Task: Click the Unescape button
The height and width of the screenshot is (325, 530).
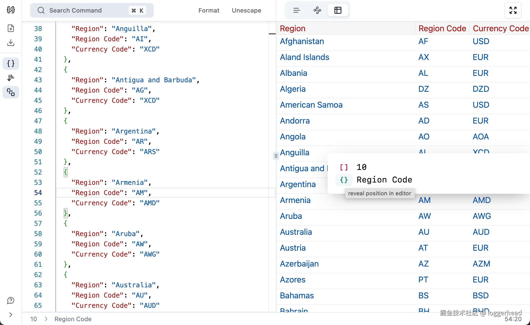Action: click(246, 10)
